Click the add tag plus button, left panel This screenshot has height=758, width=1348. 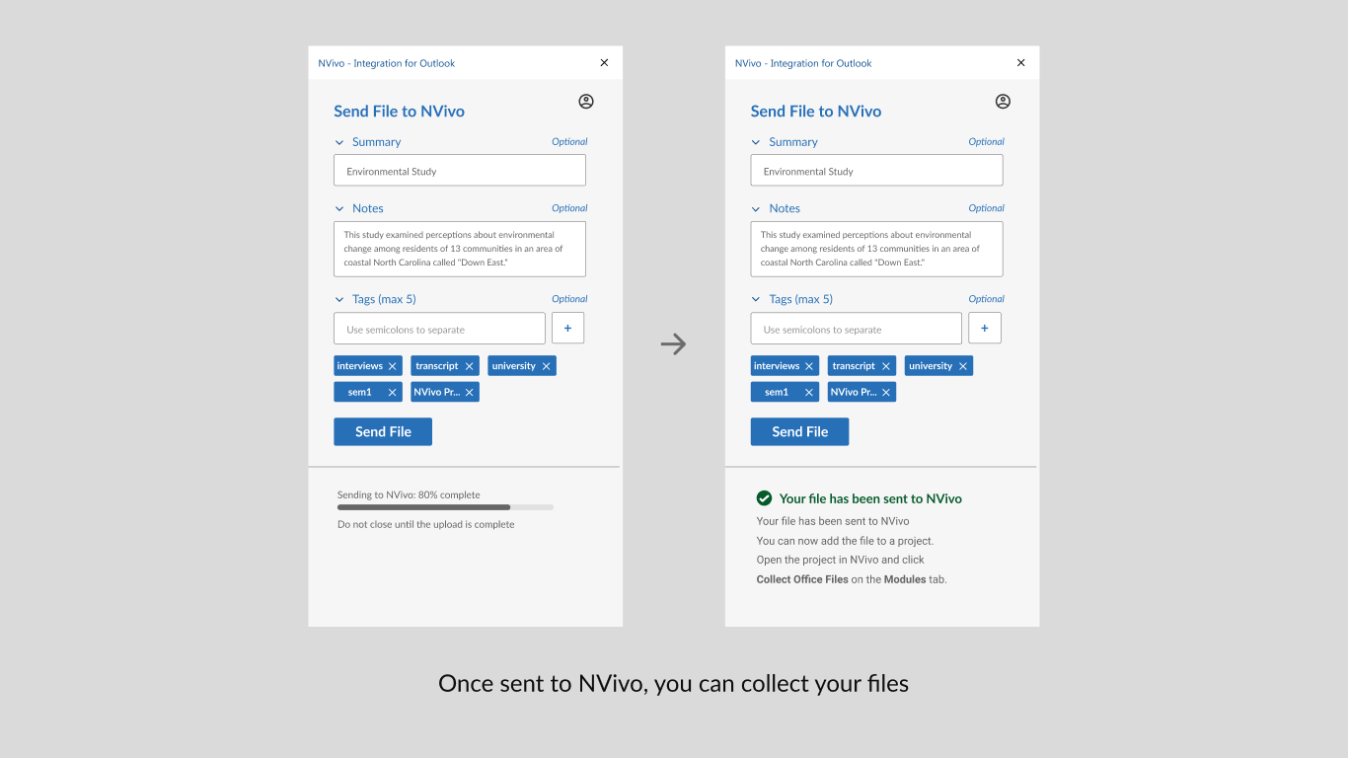(567, 328)
